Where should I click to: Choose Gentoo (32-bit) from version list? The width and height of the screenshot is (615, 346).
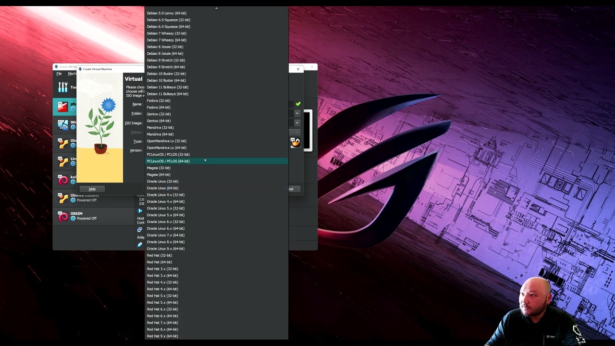[216, 114]
